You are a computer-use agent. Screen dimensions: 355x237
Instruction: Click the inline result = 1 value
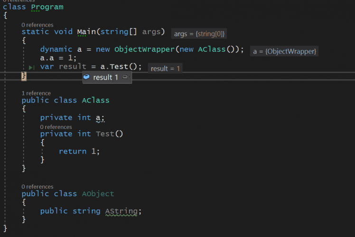[x=165, y=69]
